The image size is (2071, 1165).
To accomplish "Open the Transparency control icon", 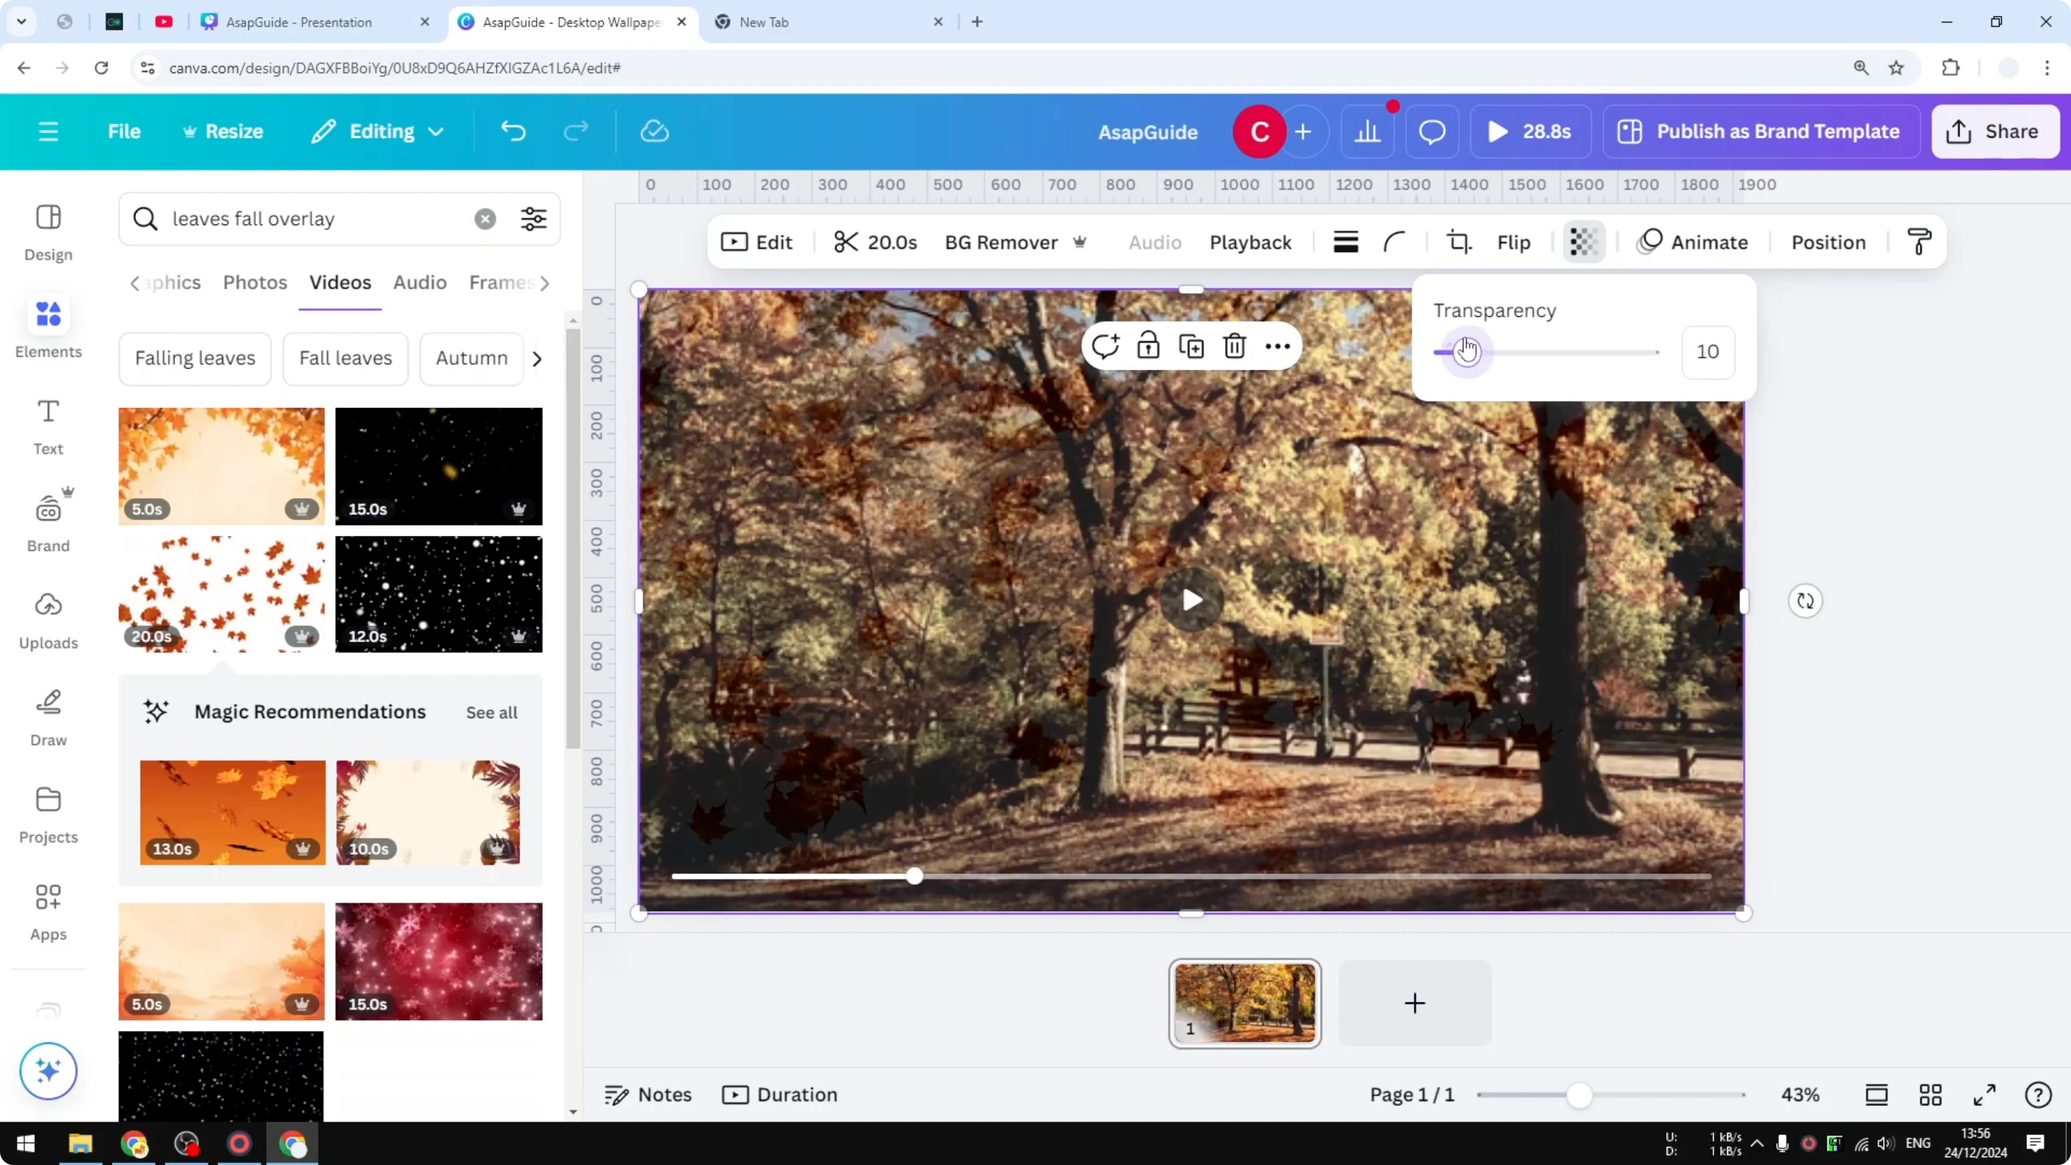I will click(x=1583, y=241).
